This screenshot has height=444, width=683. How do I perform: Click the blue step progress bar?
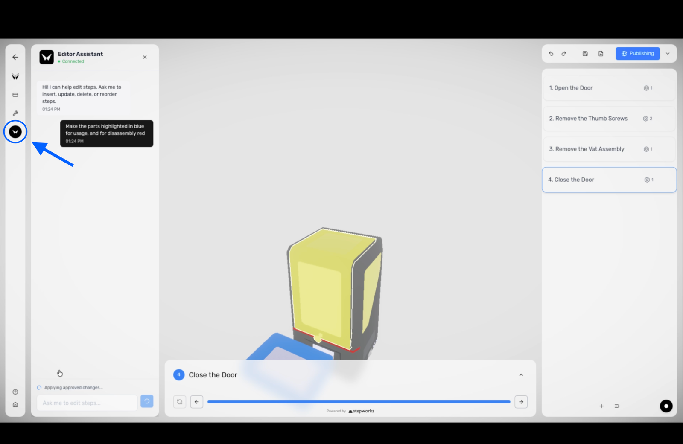point(359,402)
